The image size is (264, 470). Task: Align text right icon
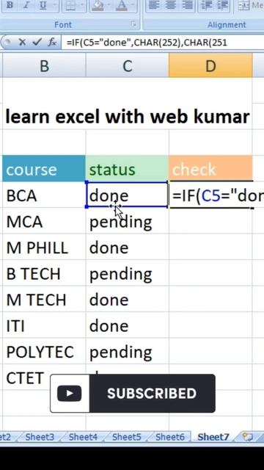coord(187,5)
